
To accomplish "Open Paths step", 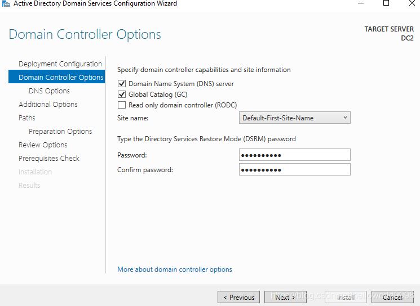I will 27,118.
